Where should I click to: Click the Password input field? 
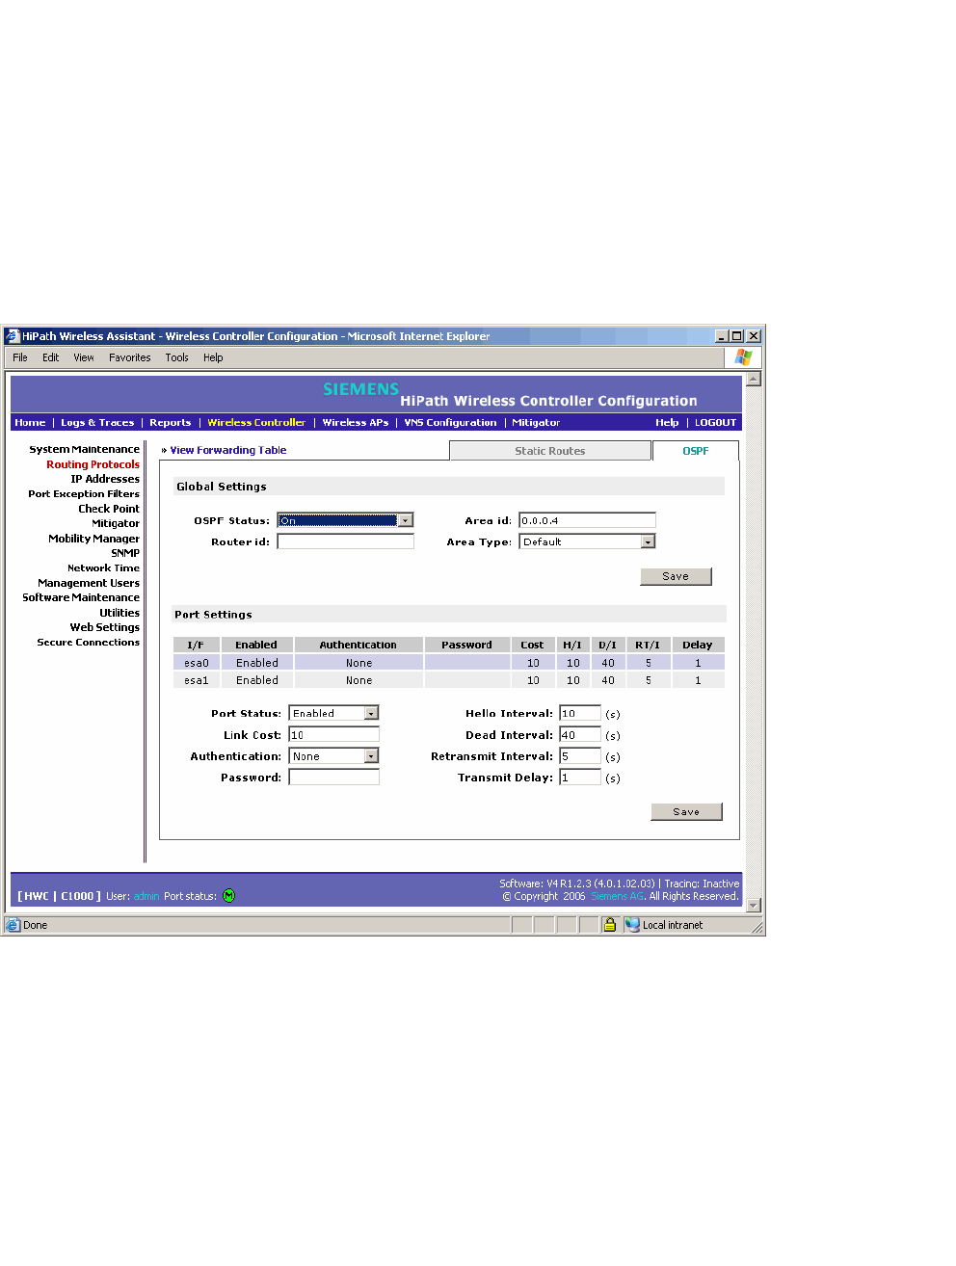[333, 778]
